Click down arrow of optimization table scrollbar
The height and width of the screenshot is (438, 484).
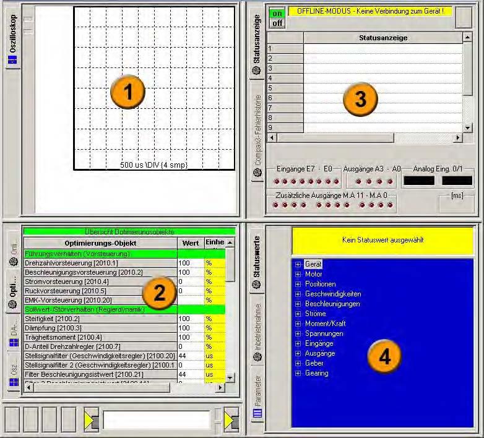pyautogui.click(x=230, y=377)
